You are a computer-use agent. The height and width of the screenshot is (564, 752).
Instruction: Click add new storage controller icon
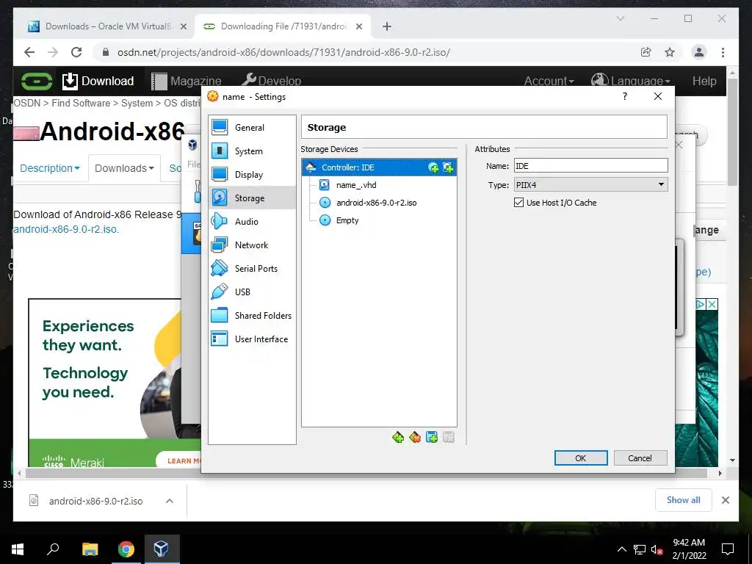[x=398, y=438]
